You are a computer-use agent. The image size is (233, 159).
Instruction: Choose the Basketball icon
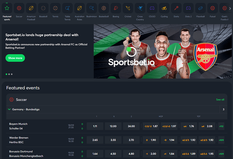pyautogui.click(x=104, y=8)
